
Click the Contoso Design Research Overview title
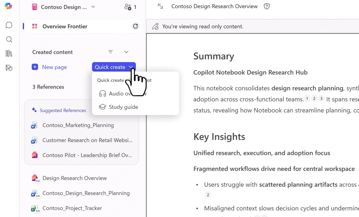pos(214,6)
